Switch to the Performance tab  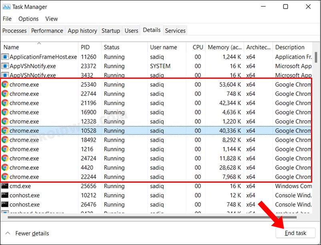coord(47,31)
